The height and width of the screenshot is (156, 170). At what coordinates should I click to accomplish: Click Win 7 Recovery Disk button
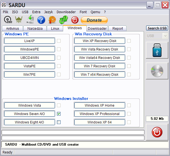click(x=100, y=66)
